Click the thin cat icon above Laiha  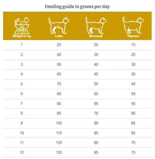point(59,26)
